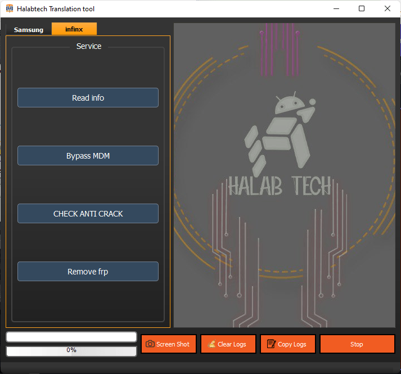
Task: Take a Screen Shot
Action: click(x=169, y=344)
